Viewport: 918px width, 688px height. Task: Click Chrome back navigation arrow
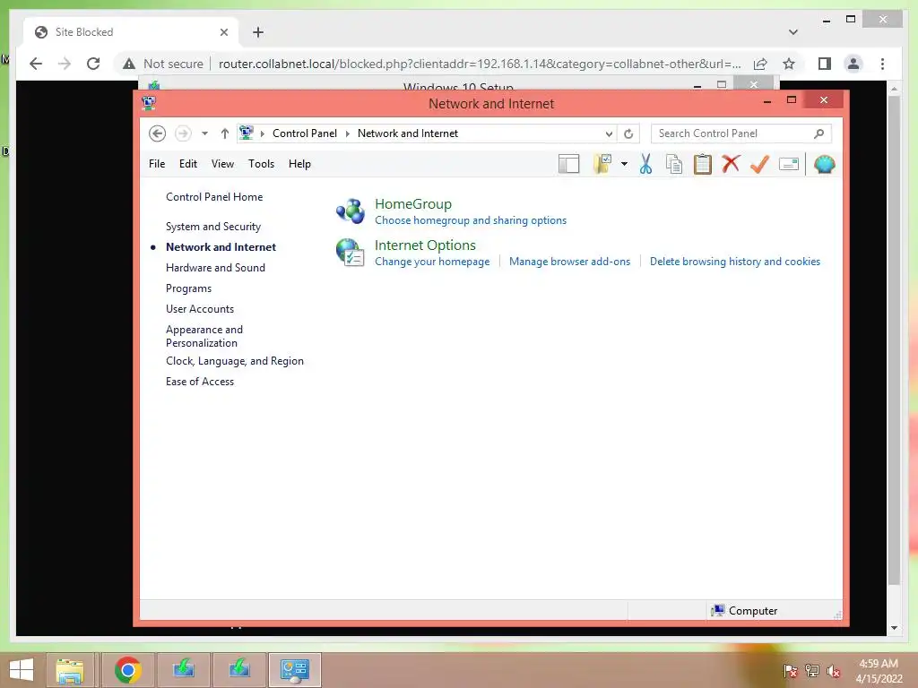click(x=36, y=64)
